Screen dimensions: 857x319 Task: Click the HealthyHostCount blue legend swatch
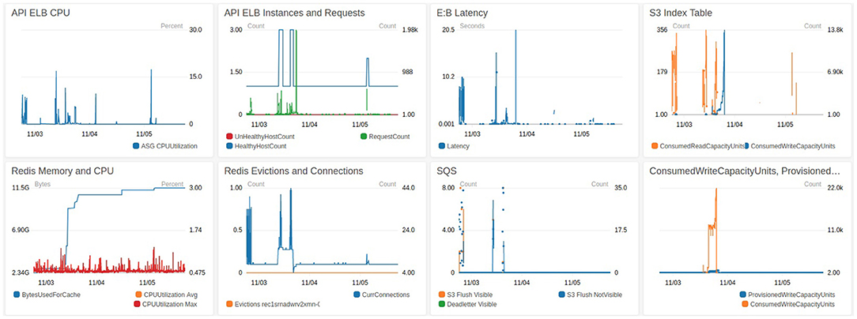(228, 146)
